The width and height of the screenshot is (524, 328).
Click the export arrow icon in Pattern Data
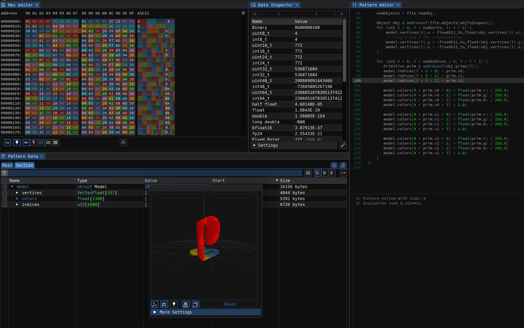(343, 173)
